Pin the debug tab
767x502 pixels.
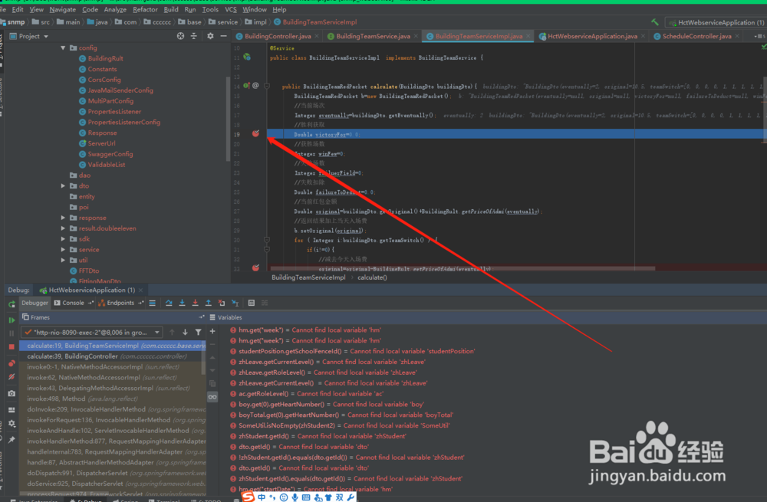tap(12, 439)
